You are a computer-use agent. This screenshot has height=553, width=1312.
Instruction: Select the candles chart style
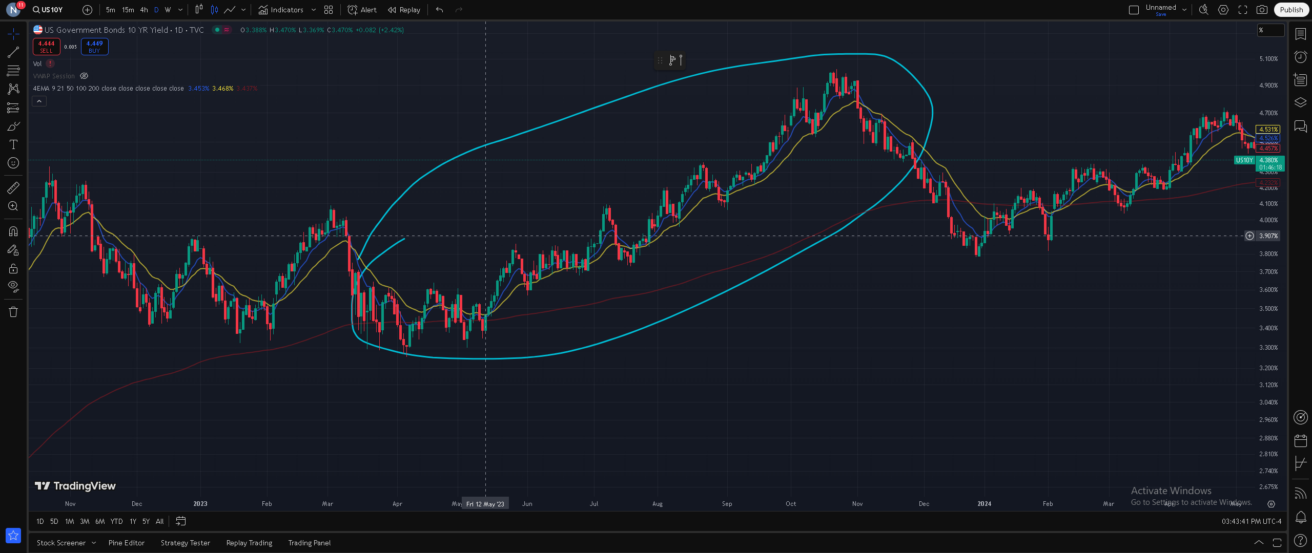[215, 10]
